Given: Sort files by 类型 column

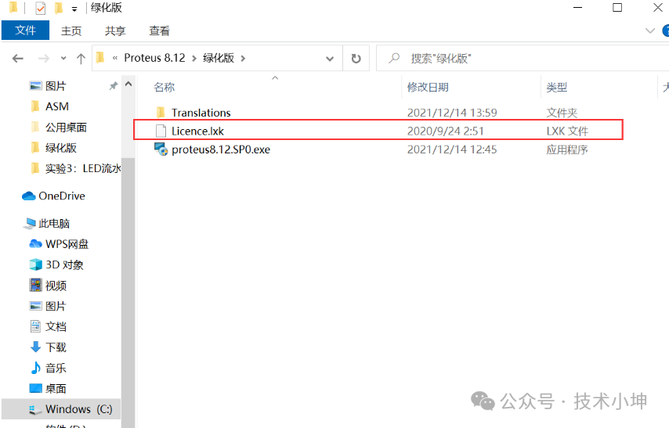Looking at the screenshot, I should [557, 88].
